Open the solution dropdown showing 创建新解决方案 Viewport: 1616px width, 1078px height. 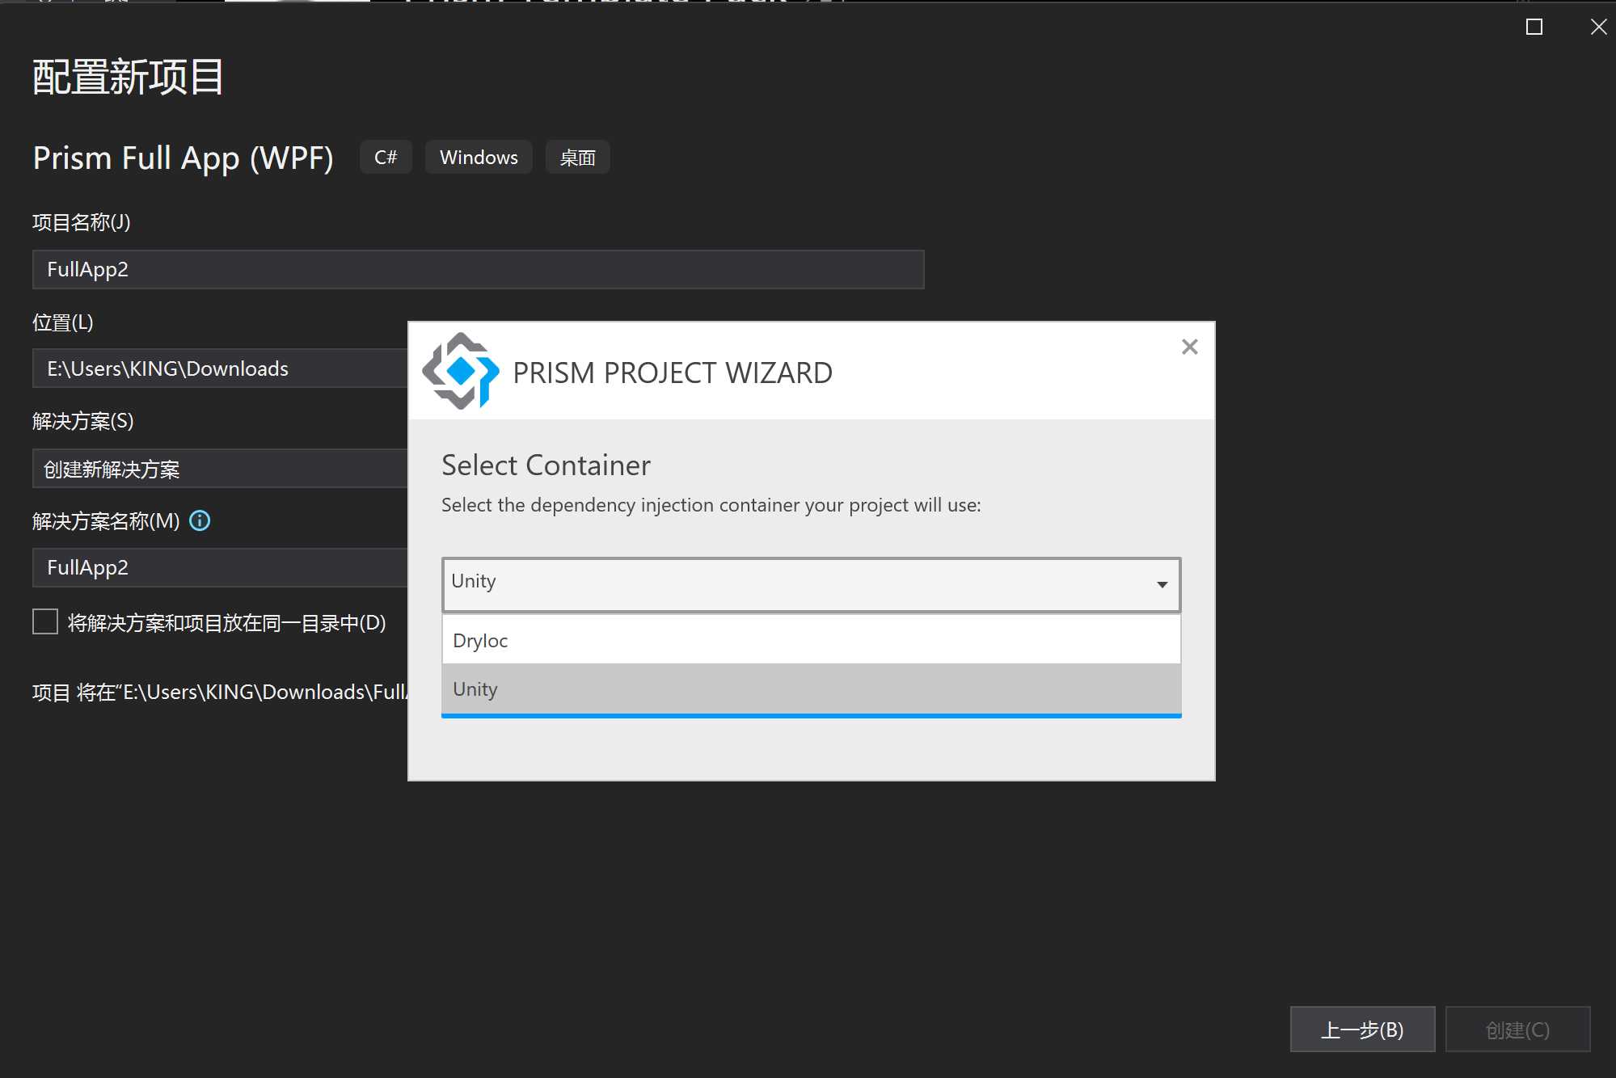220,469
